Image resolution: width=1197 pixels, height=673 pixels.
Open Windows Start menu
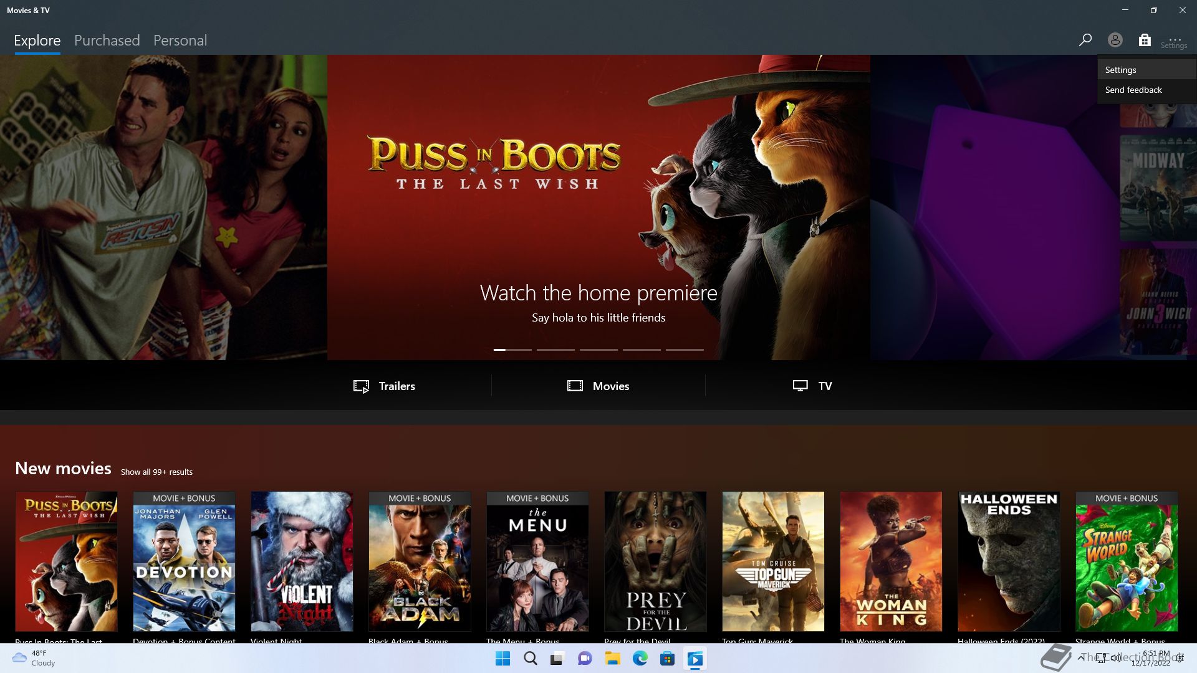coord(502,659)
